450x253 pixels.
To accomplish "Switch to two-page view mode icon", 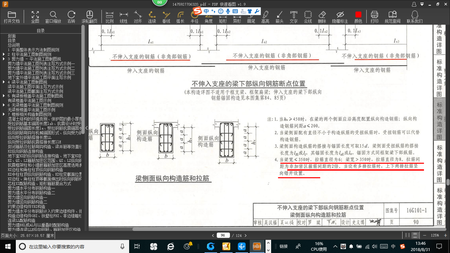I will [408, 235].
